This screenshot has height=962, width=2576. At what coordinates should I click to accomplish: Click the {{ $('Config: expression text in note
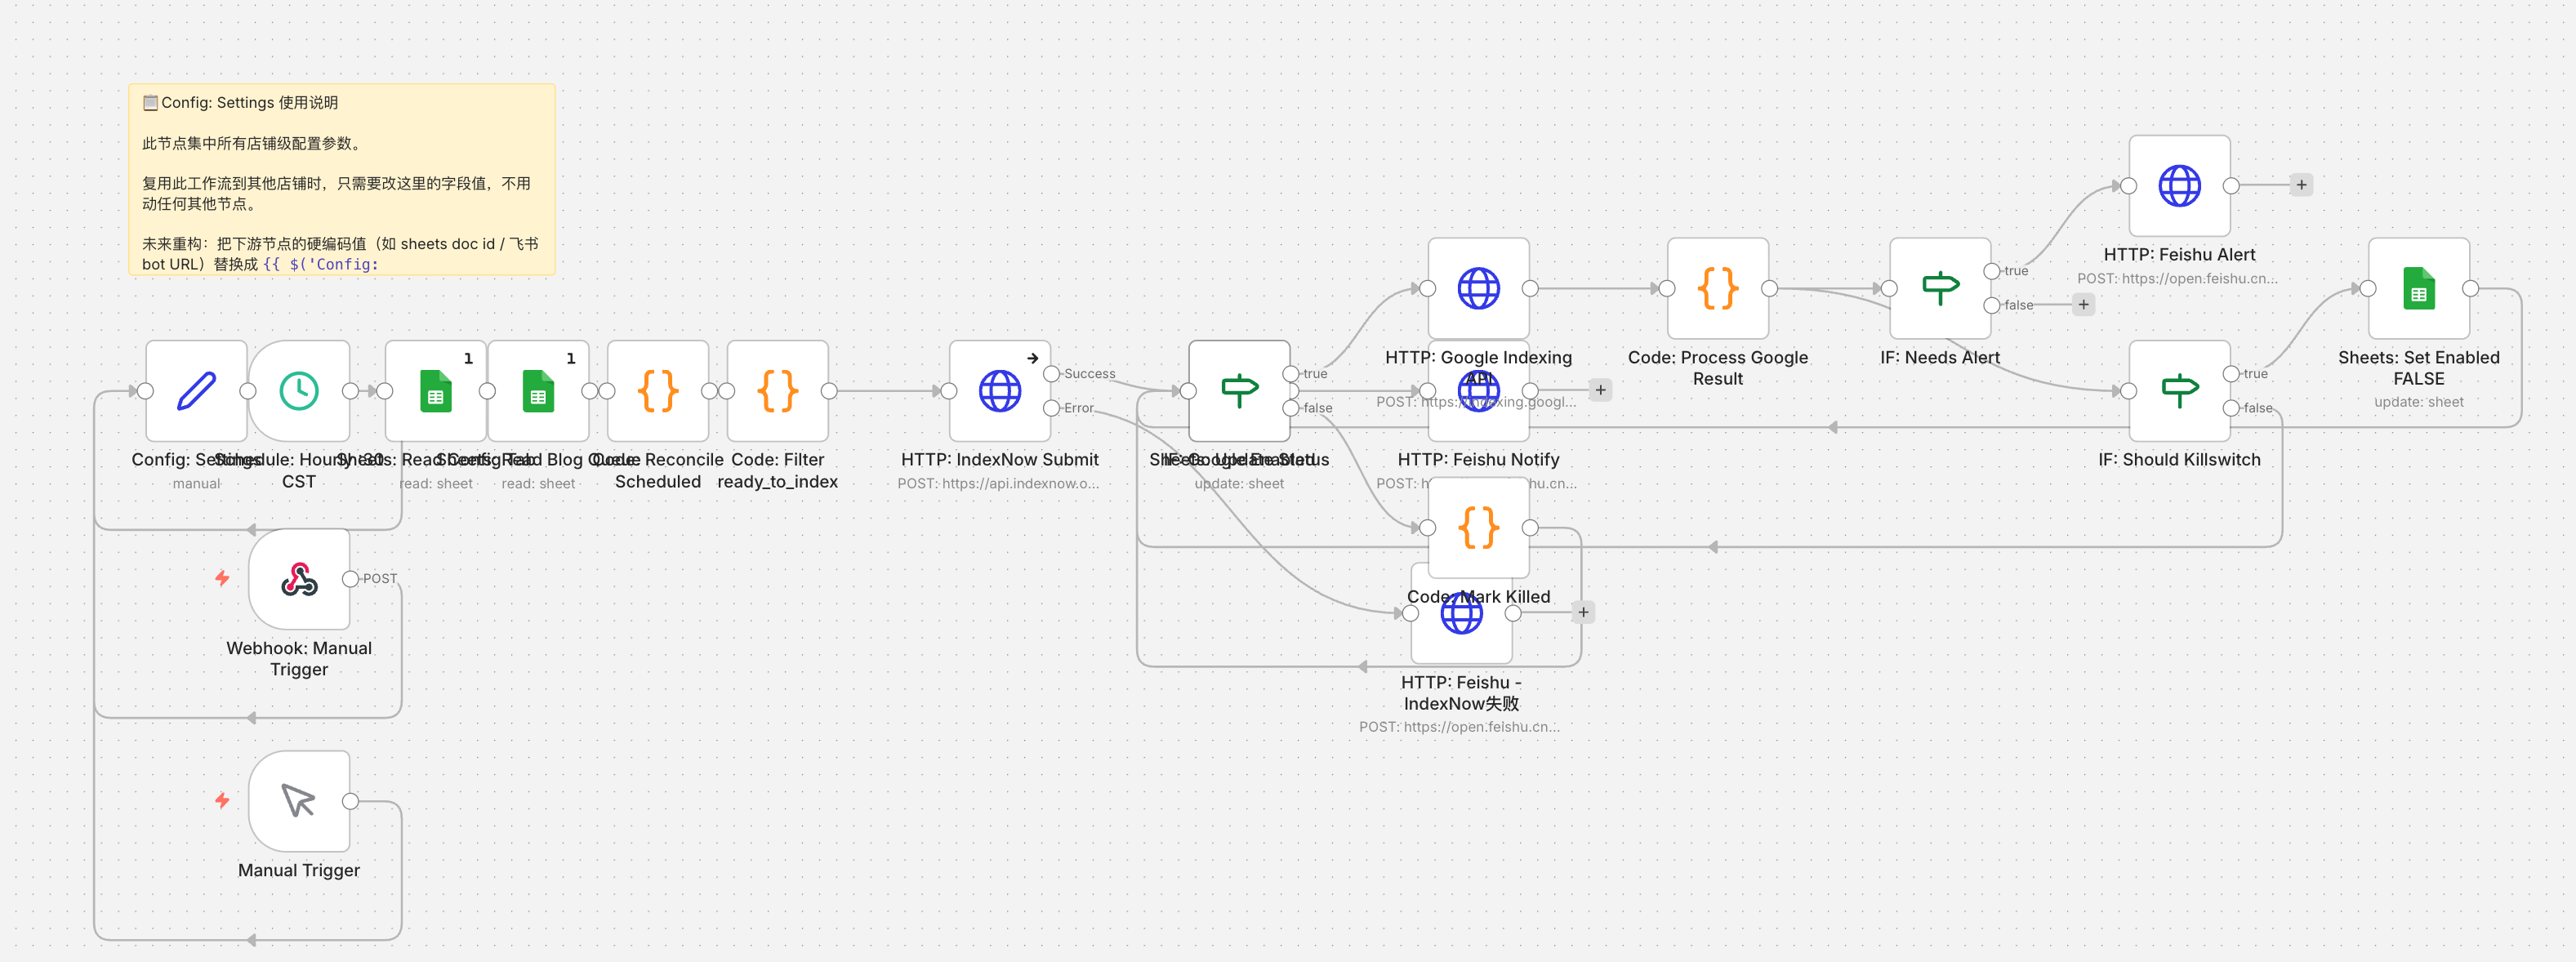coord(321,265)
